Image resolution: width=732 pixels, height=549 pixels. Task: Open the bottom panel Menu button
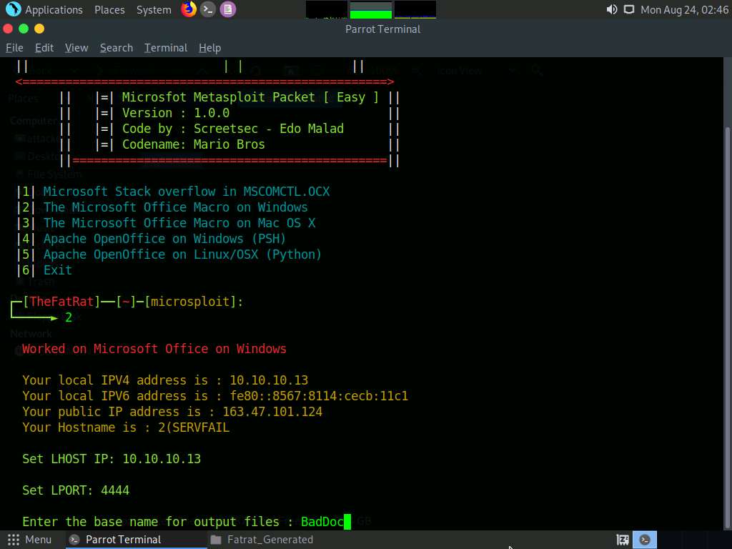click(29, 540)
